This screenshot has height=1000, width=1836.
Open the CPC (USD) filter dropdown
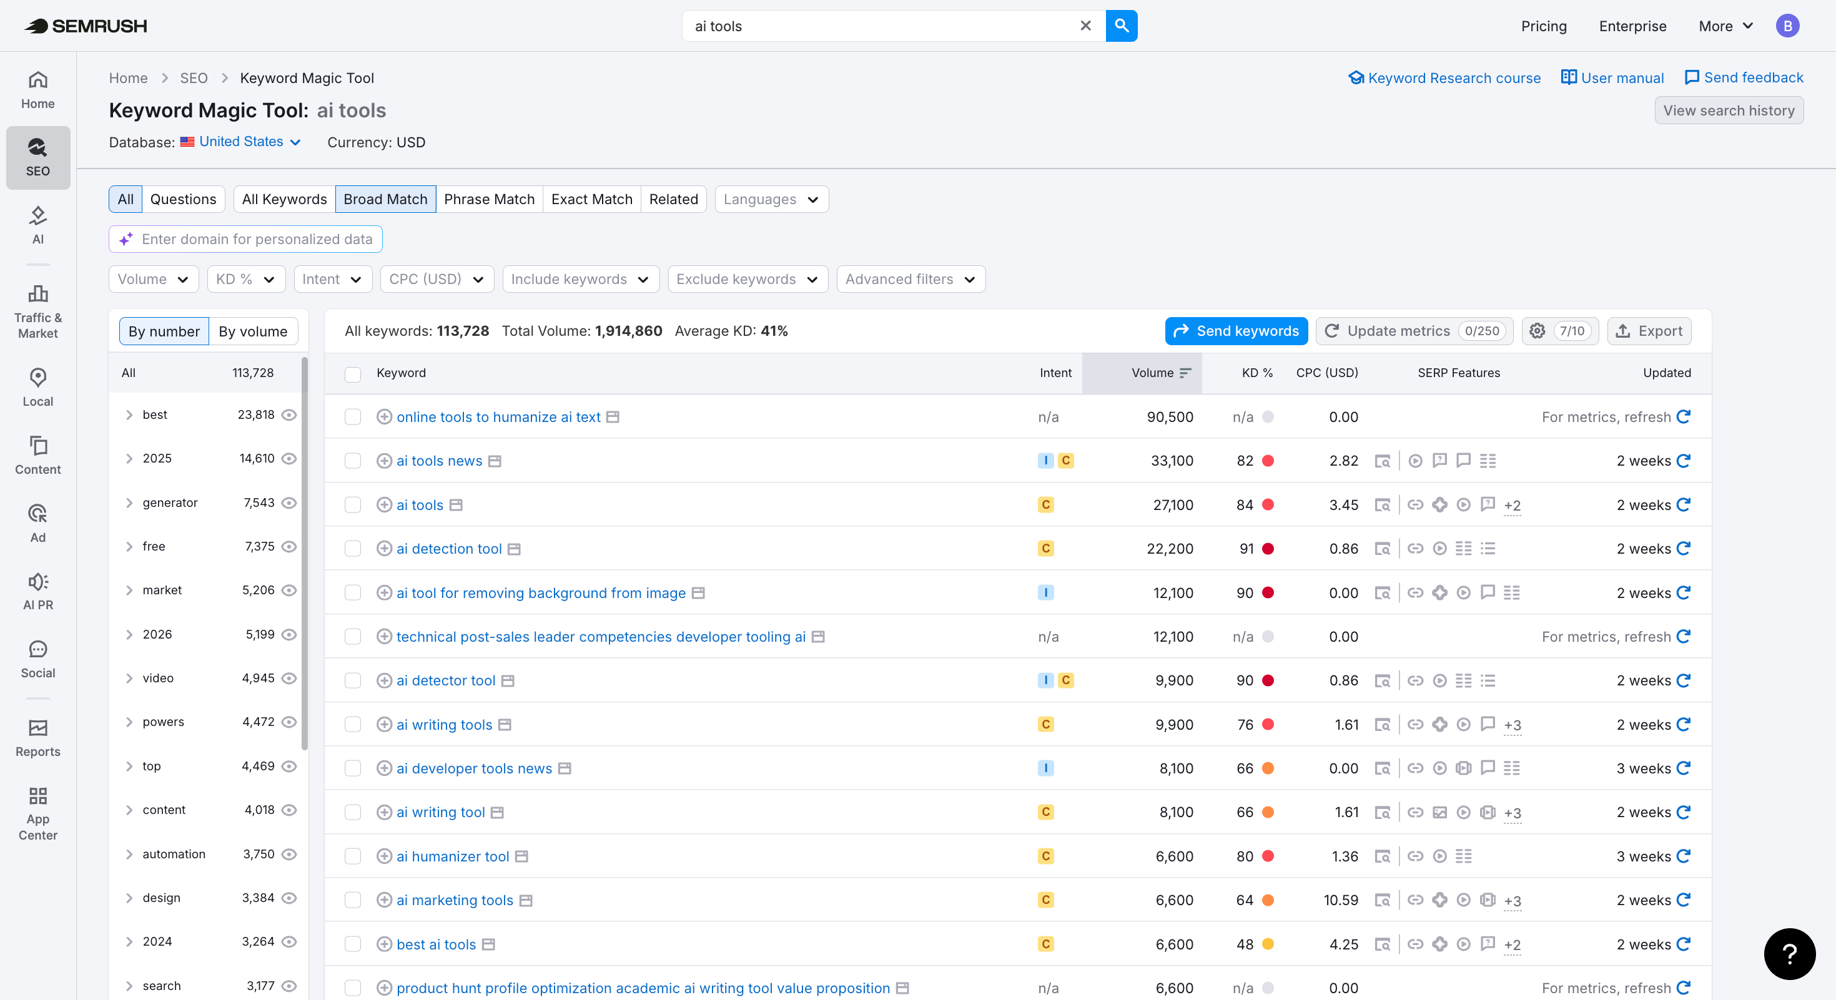(437, 278)
